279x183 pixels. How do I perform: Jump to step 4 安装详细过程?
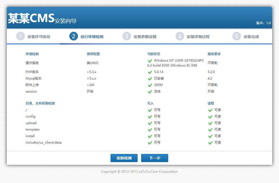[x=193, y=36]
